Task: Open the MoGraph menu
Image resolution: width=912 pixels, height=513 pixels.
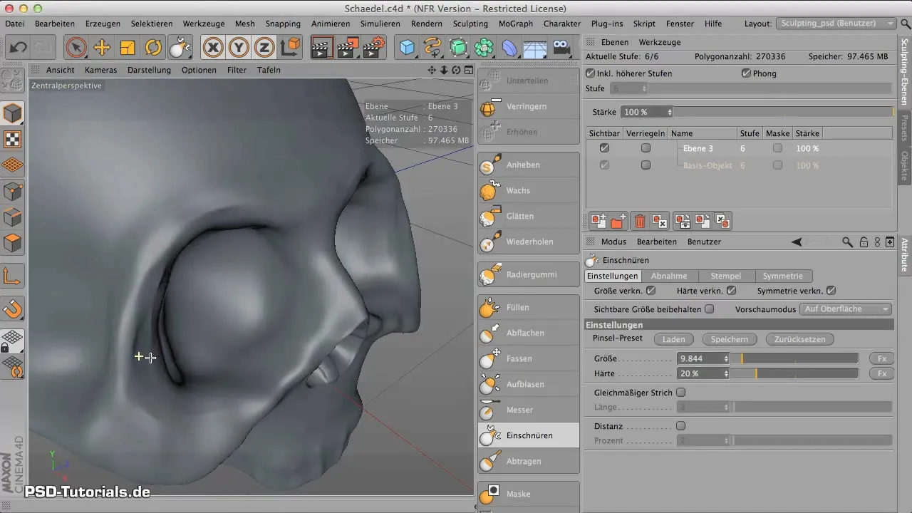Action: (x=516, y=24)
